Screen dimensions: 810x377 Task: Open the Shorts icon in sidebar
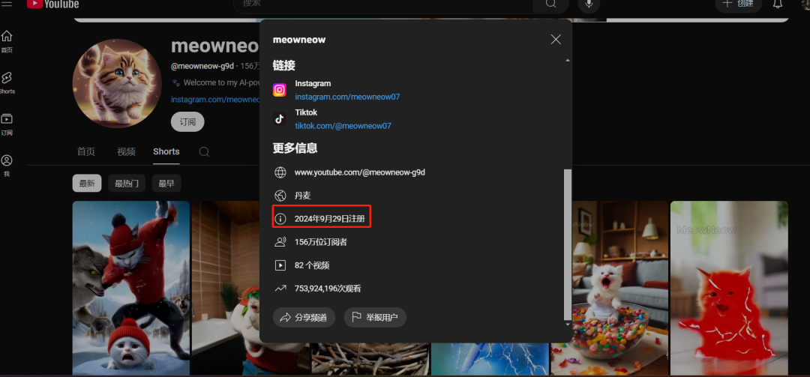pos(7,79)
